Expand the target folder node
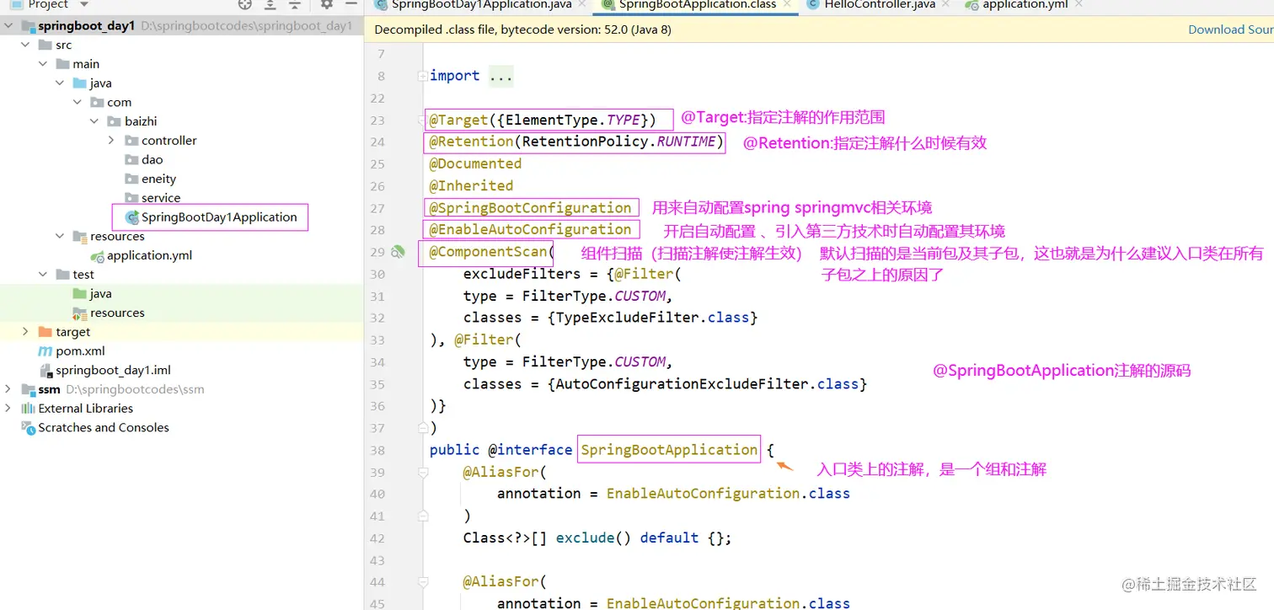 coord(26,332)
